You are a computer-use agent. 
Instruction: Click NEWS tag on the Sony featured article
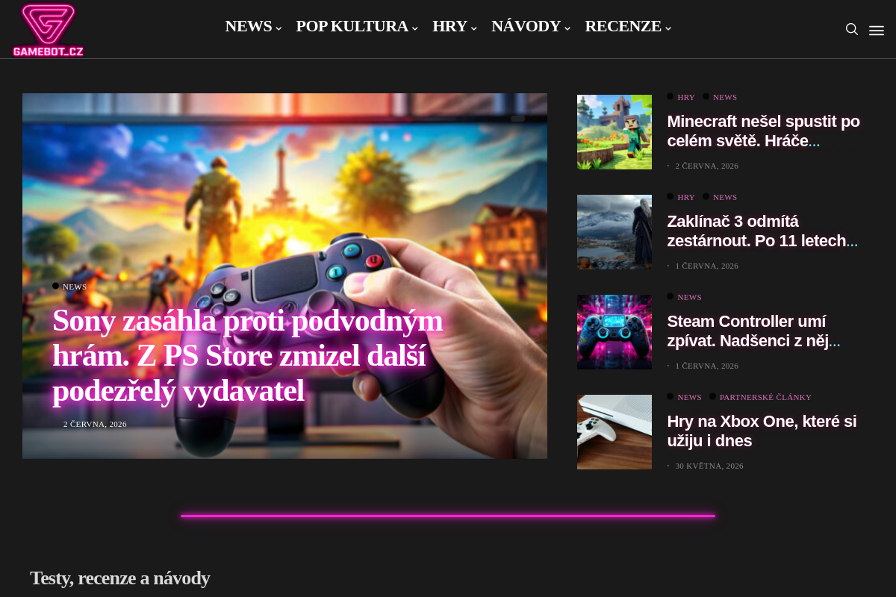(x=75, y=287)
